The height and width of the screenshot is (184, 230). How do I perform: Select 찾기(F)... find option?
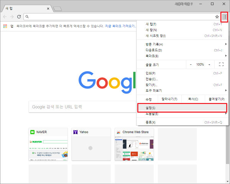tap(182, 85)
